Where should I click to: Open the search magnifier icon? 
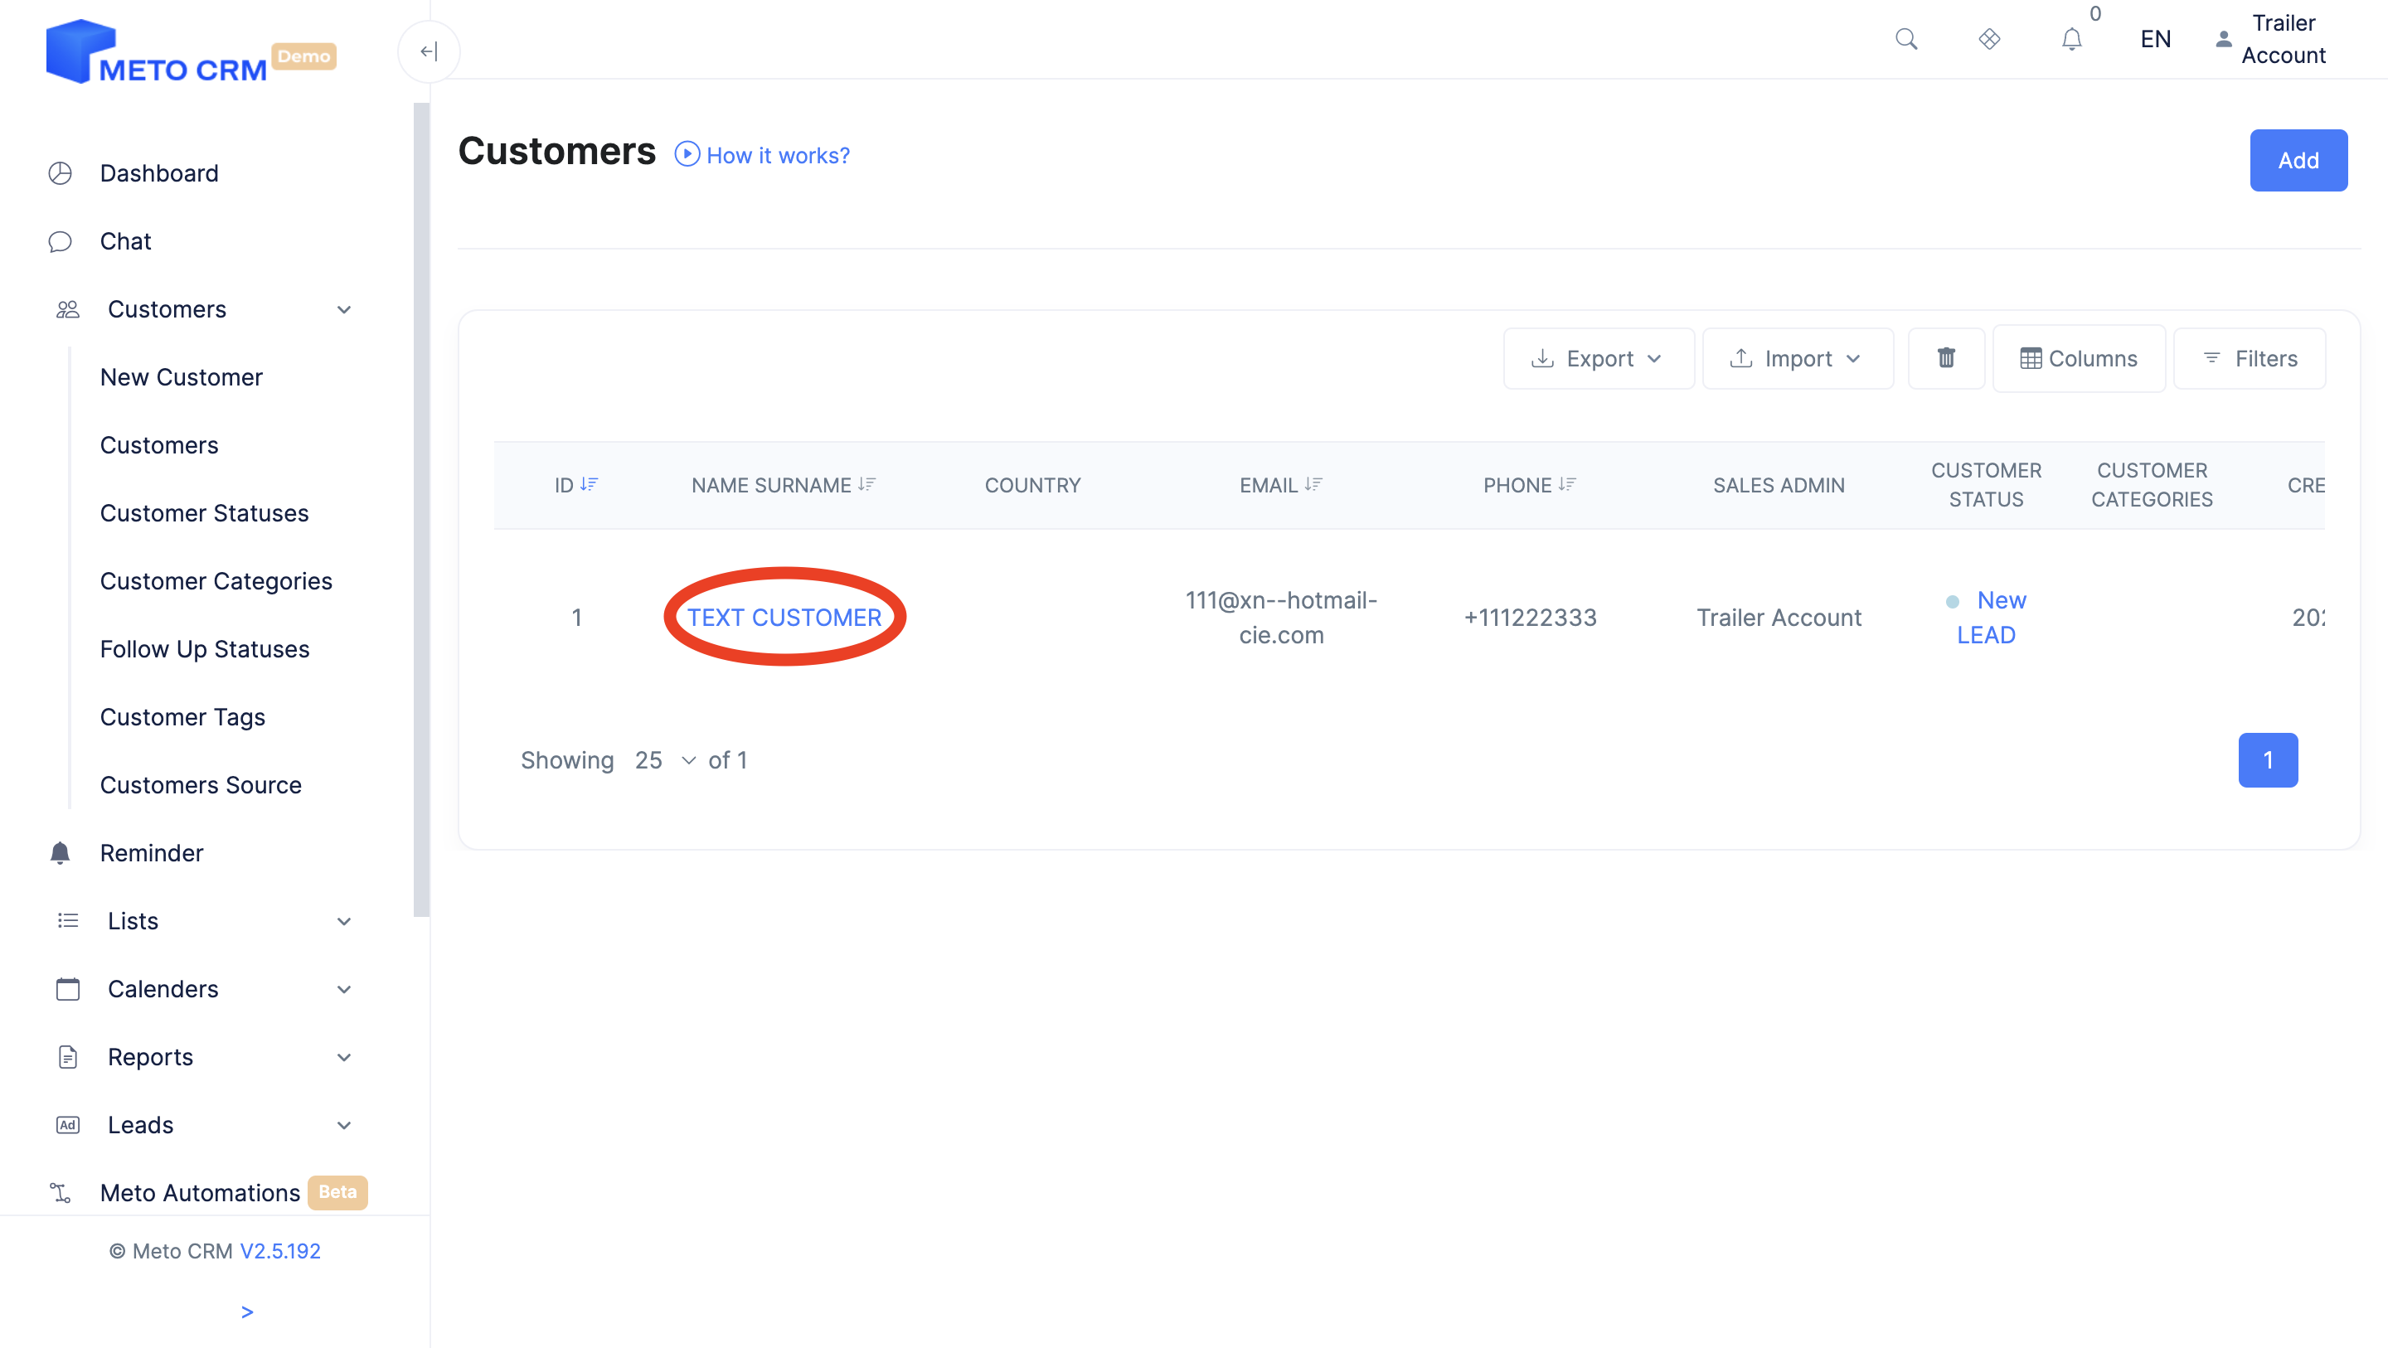[x=1906, y=39]
